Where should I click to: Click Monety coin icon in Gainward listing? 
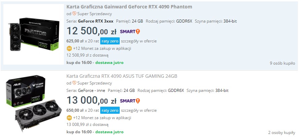69,48
